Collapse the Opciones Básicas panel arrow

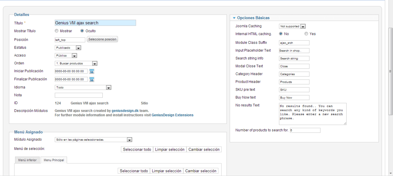234,18
